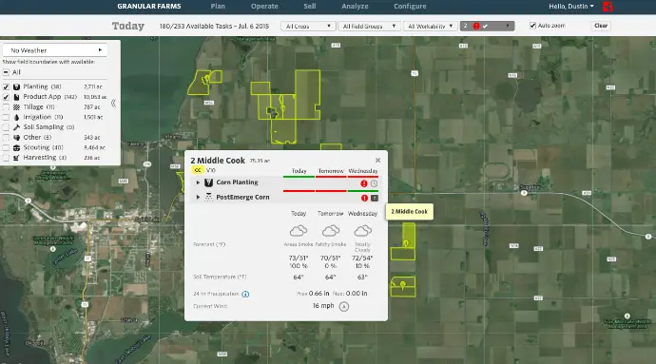Click the map pin on the field below 2 Middle Cook

(x=402, y=286)
